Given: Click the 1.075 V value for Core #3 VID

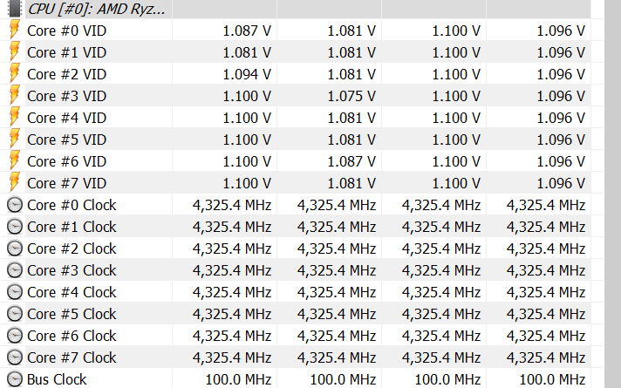Looking at the screenshot, I should (351, 96).
